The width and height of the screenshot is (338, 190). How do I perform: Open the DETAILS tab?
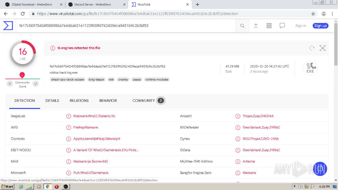(x=52, y=101)
